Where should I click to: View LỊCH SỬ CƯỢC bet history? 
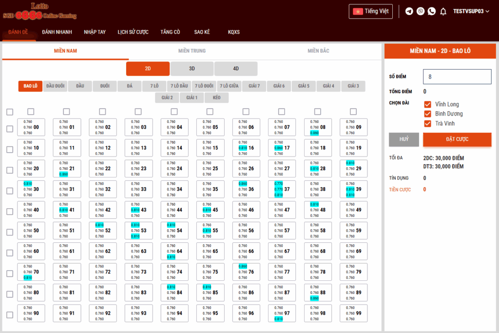tap(133, 32)
